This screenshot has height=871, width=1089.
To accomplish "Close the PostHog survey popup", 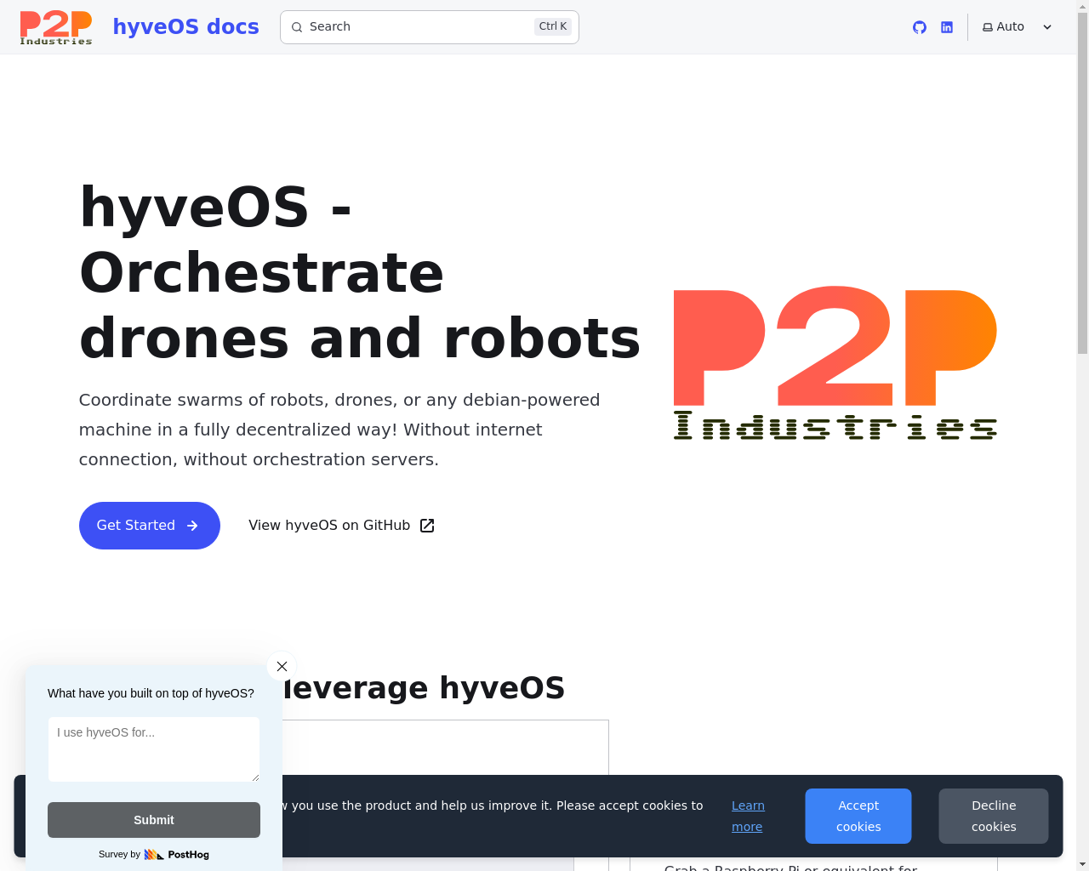I will [282, 666].
